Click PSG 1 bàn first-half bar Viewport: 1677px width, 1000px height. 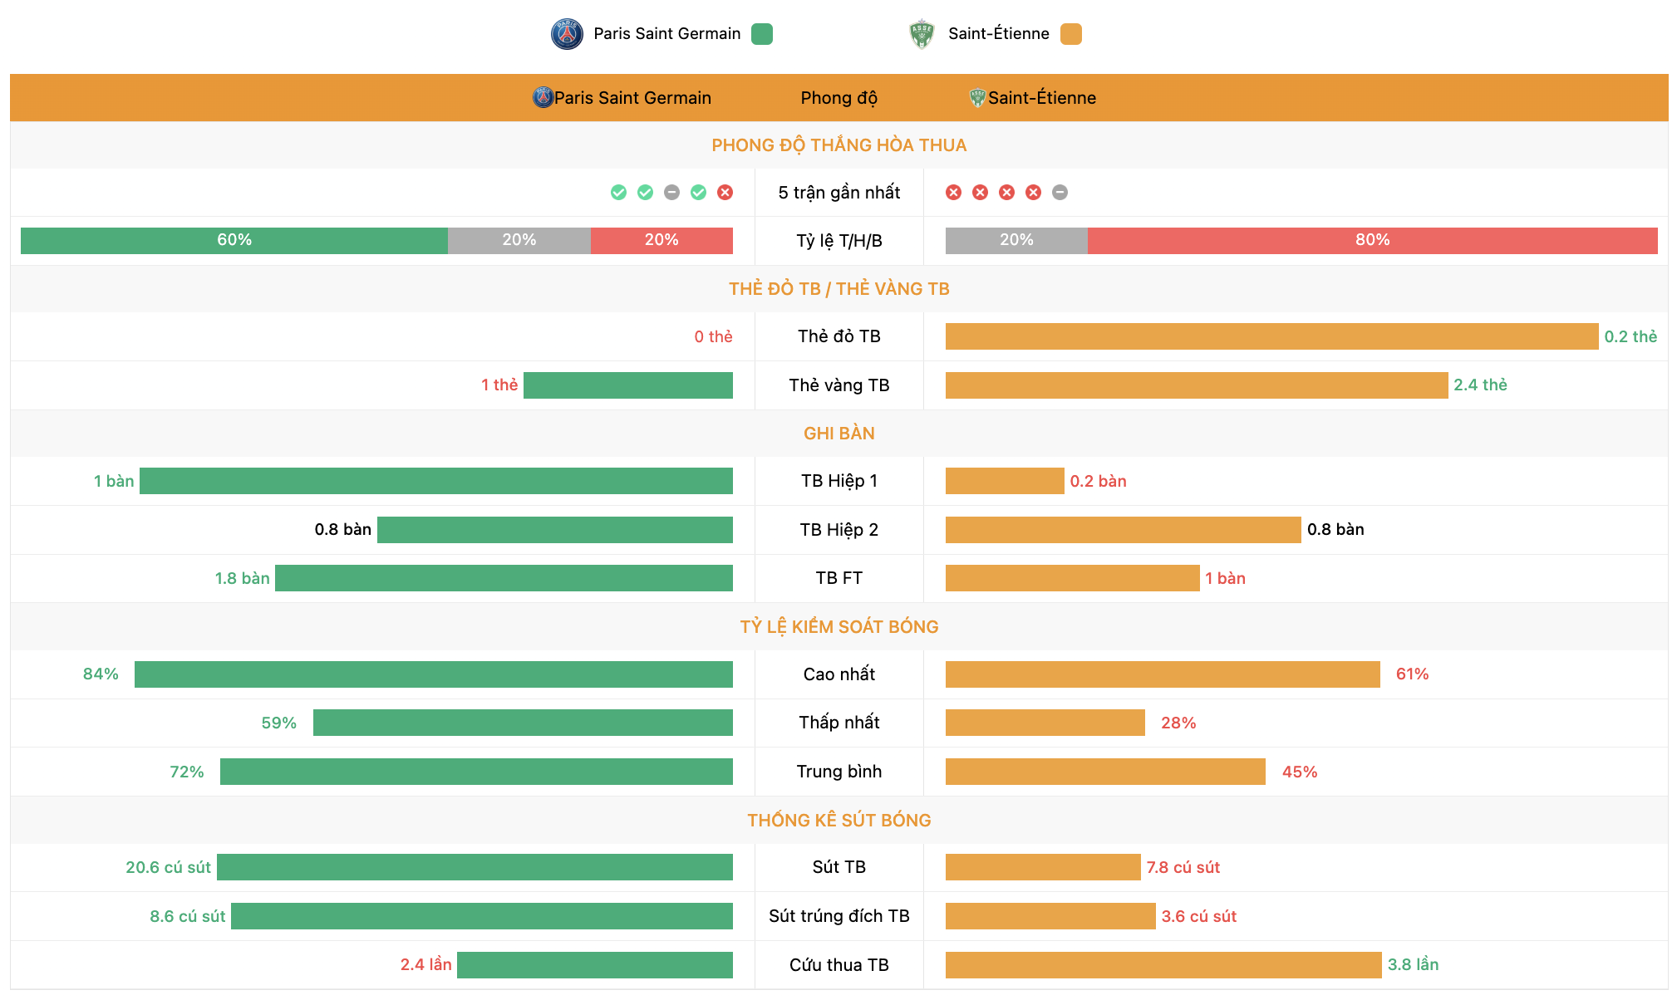pos(436,481)
